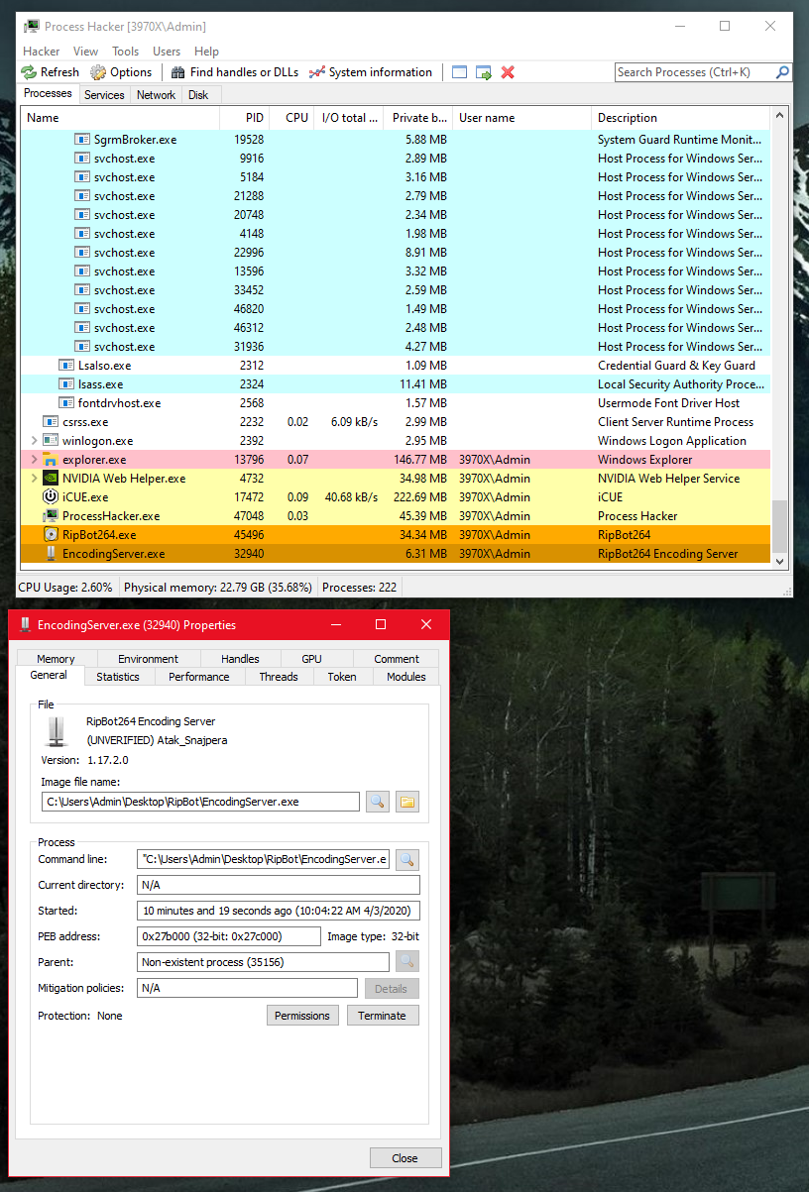Viewport: 809px width, 1192px height.
Task: Click the Properties window title bar icon
Action: [25, 625]
